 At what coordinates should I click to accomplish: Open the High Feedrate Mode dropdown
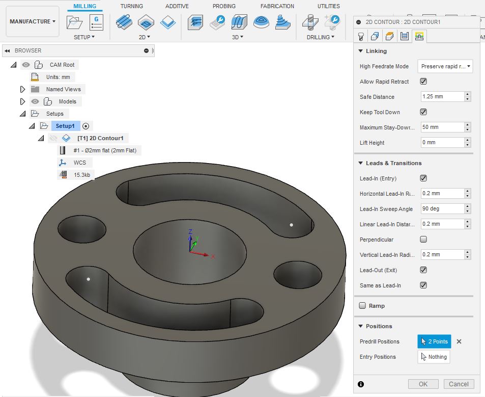pos(445,66)
